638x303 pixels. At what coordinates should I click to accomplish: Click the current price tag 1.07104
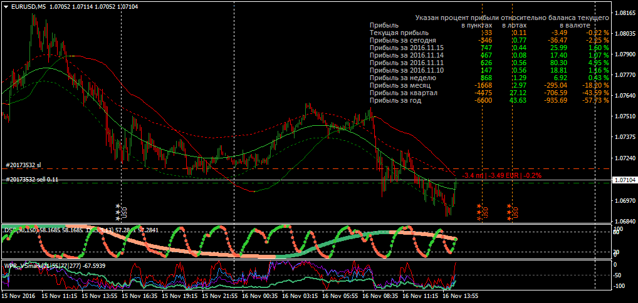click(625, 180)
